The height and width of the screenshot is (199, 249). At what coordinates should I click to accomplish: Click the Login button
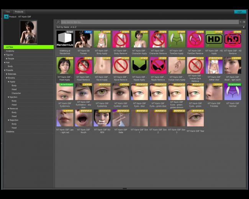click(240, 12)
